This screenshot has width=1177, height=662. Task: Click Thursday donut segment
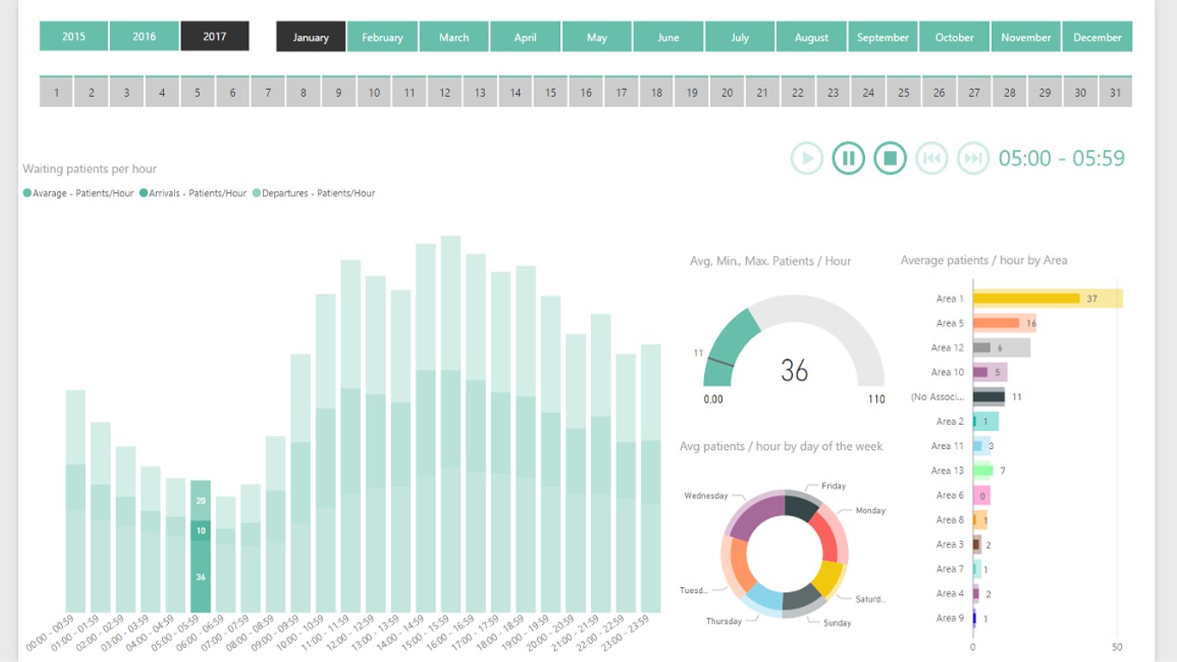[763, 598]
